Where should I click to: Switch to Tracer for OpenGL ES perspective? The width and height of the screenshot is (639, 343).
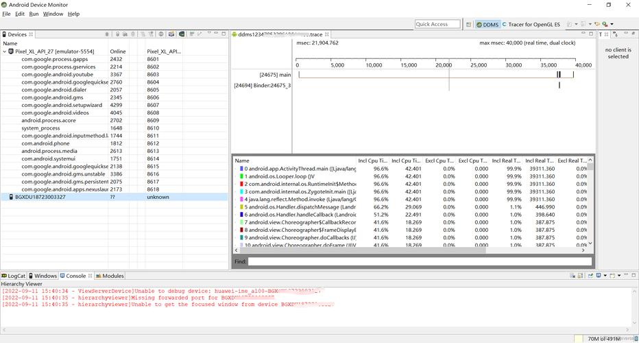[531, 25]
